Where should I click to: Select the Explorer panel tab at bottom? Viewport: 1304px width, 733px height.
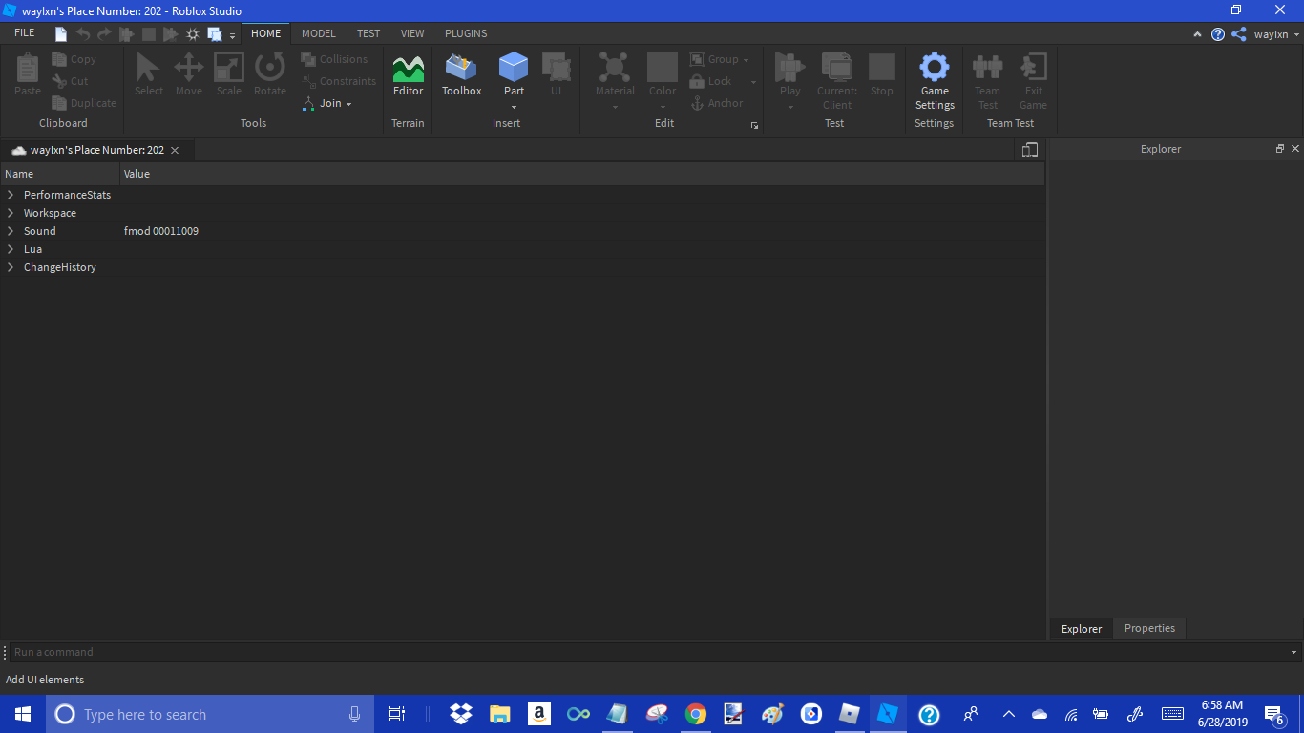tap(1082, 629)
